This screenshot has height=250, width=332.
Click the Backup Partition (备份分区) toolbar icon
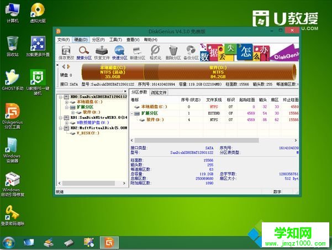pos(191,53)
